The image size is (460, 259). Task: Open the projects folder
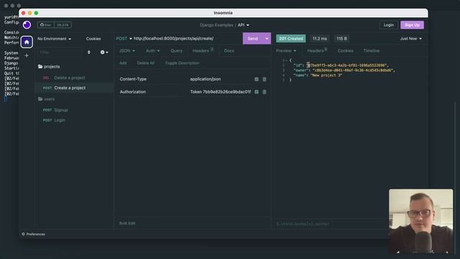(49, 67)
